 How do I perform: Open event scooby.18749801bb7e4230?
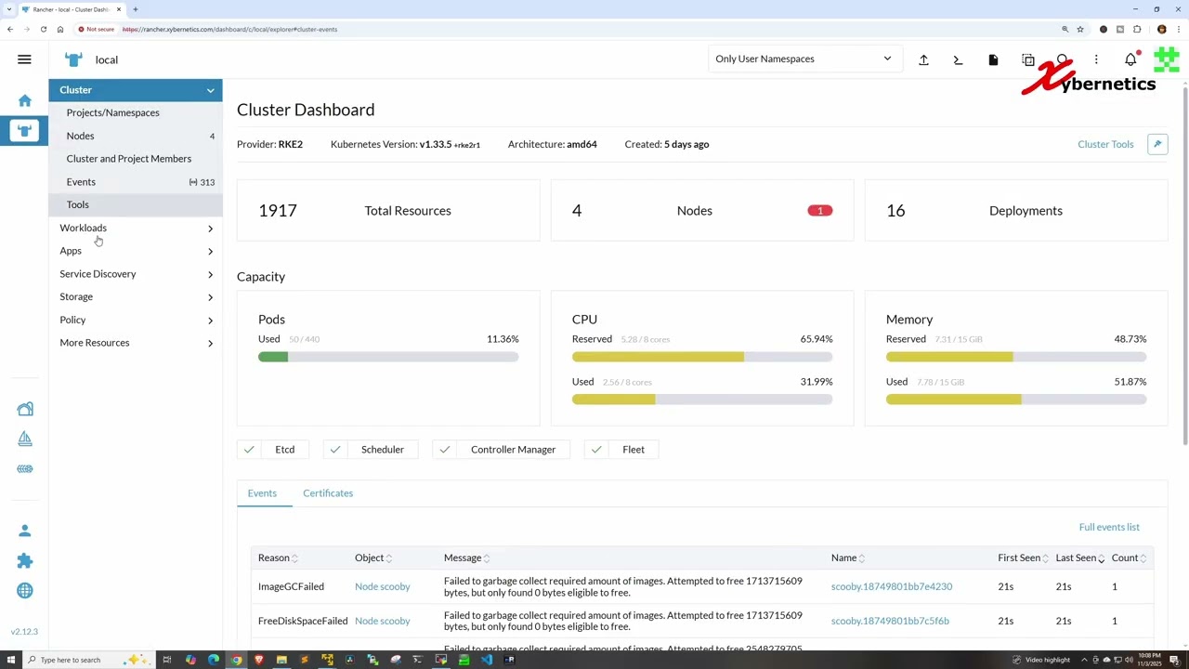click(x=891, y=586)
